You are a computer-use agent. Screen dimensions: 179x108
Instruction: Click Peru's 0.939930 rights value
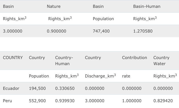point(65,101)
